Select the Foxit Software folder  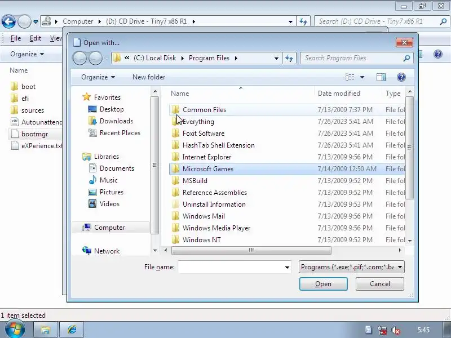tap(287, 134)
